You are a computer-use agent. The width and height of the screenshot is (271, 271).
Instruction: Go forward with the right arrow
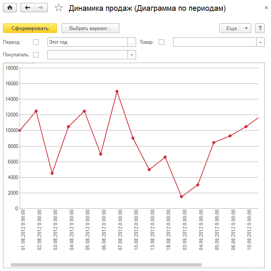click(x=41, y=8)
